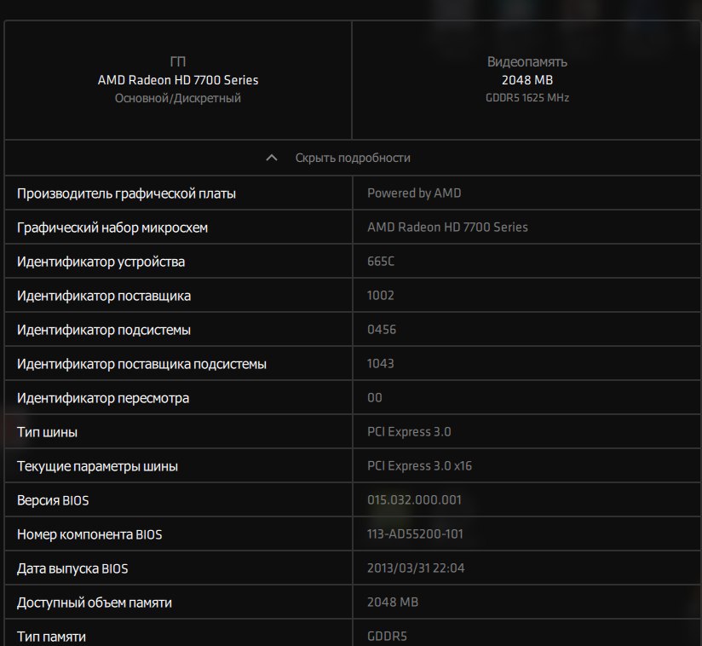This screenshot has height=646, width=702.
Task: Click 'Скрыть подробности' label
Action: [353, 158]
